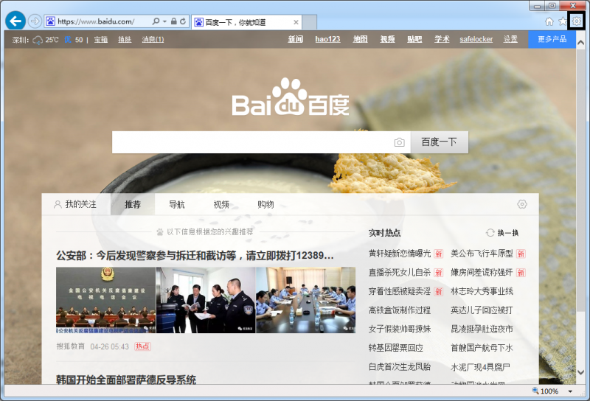The height and width of the screenshot is (401, 590).
Task: Open hot topic 黄轩疑新恋情曝光
Action: coord(400,254)
